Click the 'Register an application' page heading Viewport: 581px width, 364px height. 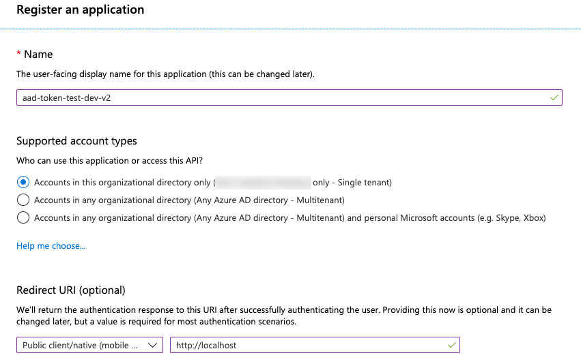coord(81,10)
